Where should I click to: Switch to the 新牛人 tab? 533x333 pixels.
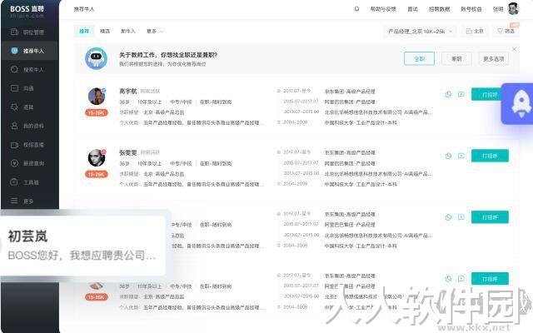127,31
